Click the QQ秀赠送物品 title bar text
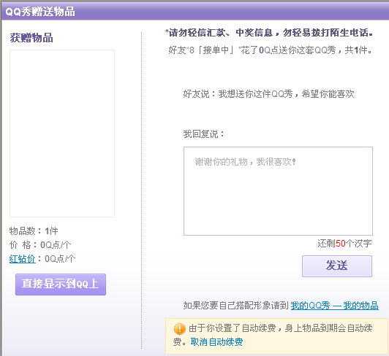This screenshot has height=356, width=389. click(x=40, y=12)
